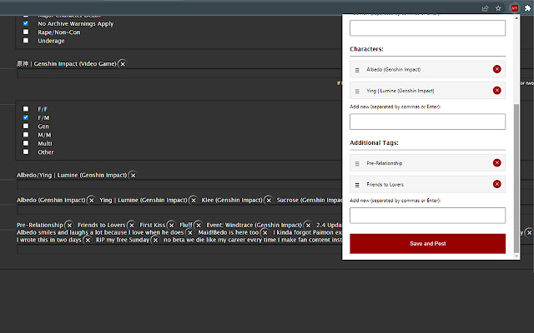Image resolution: width=534 pixels, height=333 pixels.
Task: Check the M/M category box
Action: coord(26,135)
